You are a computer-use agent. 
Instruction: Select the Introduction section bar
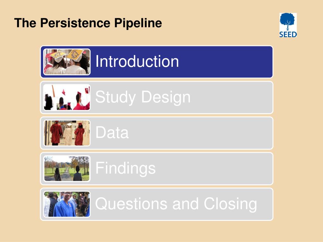[156, 62]
